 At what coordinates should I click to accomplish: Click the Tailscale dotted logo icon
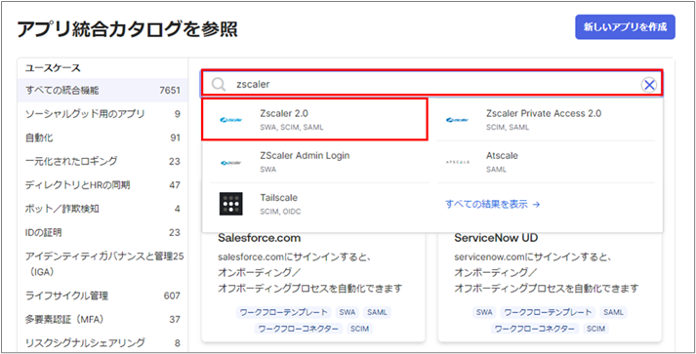[230, 204]
